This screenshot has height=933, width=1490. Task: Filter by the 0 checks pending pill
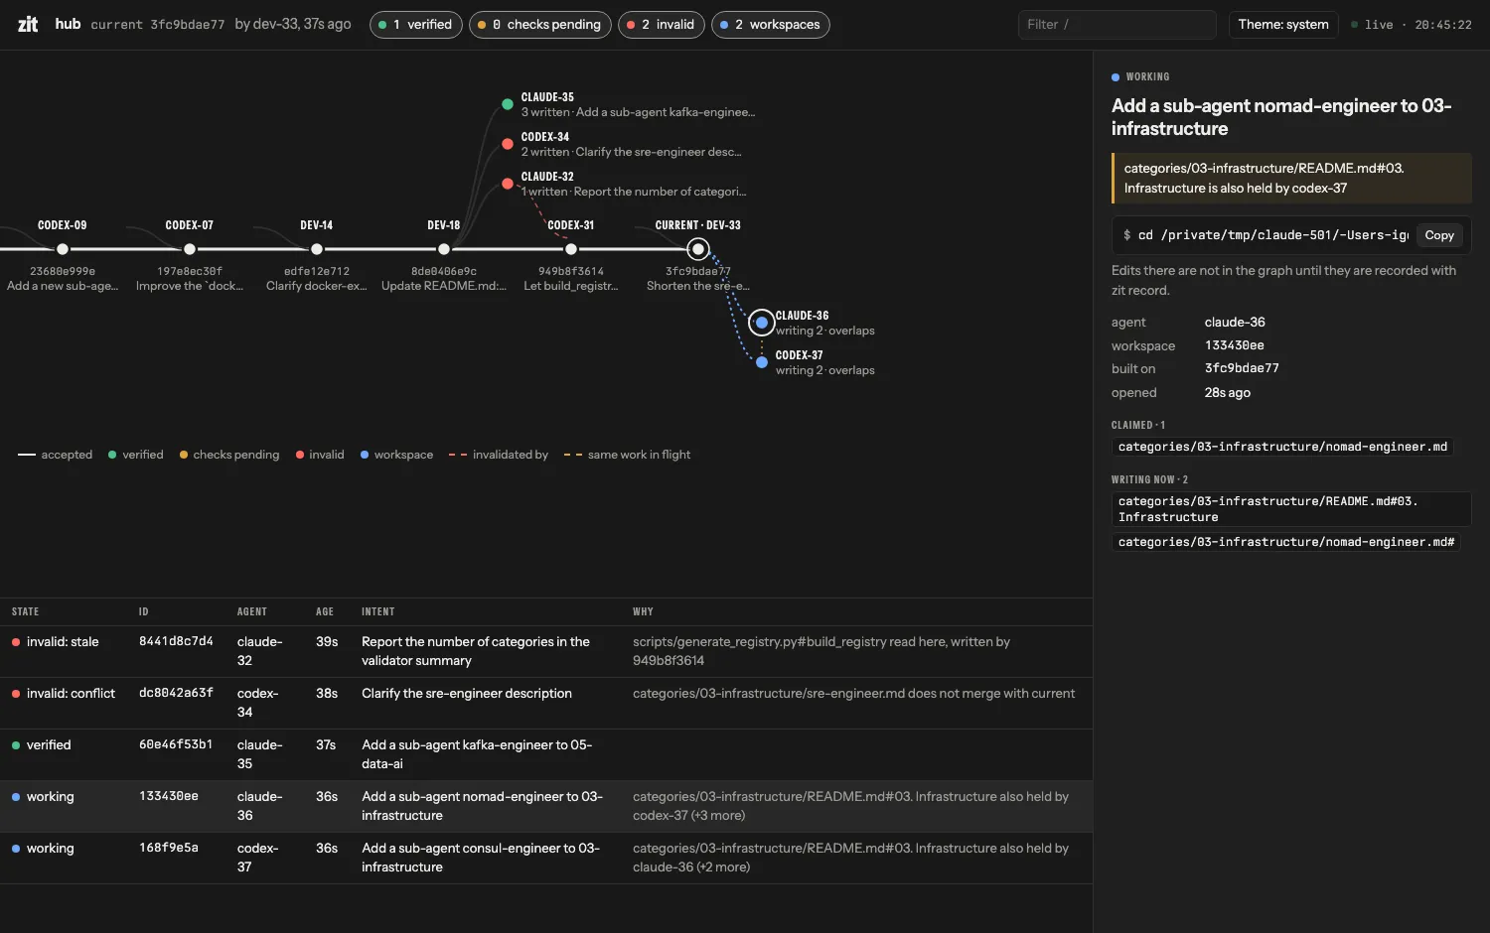(539, 25)
